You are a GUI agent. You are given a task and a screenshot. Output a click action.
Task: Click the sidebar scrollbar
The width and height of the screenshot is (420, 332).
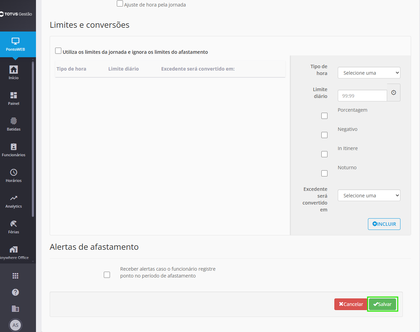tap(33, 139)
